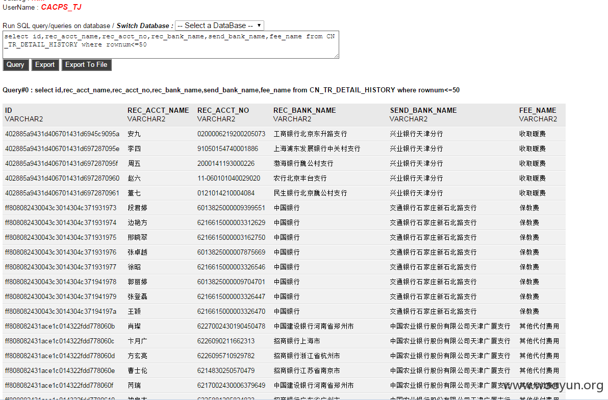Click the REC_ACCT_NO column header
Viewport: 608px width, 400px height.
(x=223, y=111)
